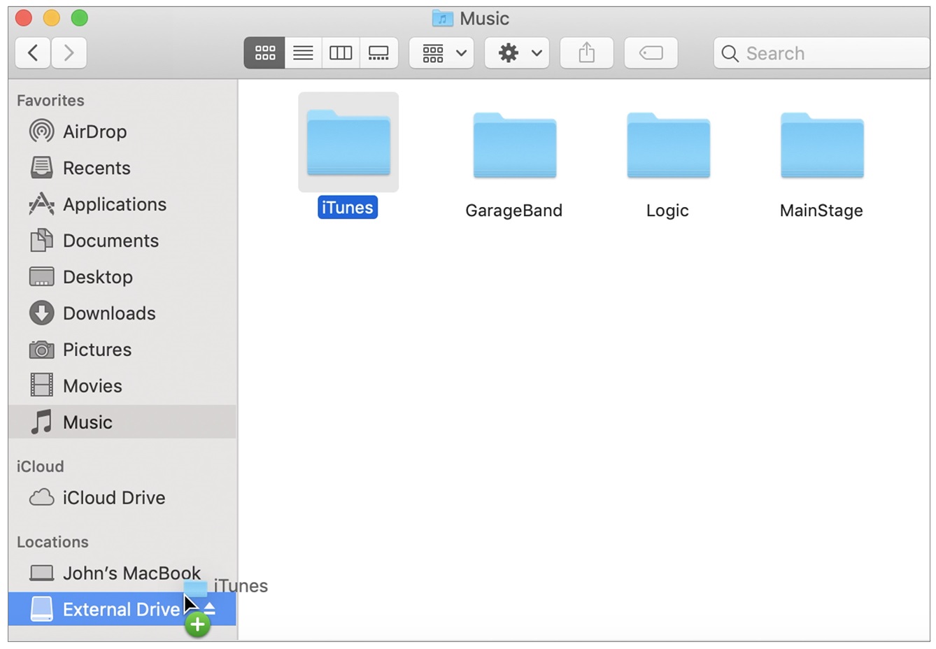Viewport: 936px width, 649px height.
Task: Click the Logic folder name label
Action: [x=667, y=211]
